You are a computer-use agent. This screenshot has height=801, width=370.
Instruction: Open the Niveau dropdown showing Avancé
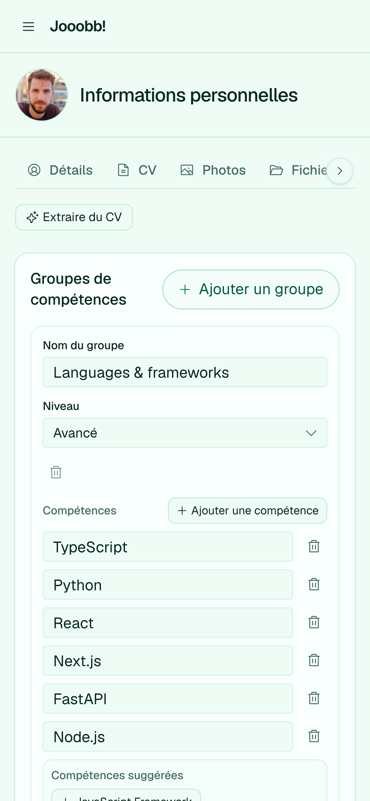point(185,433)
